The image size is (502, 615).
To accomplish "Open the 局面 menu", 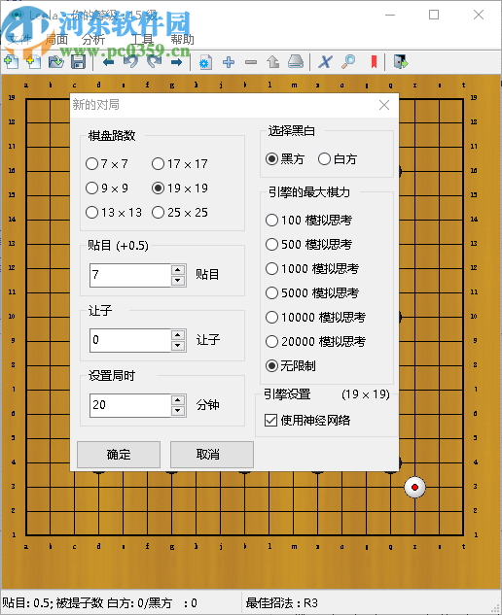I will [x=56, y=39].
